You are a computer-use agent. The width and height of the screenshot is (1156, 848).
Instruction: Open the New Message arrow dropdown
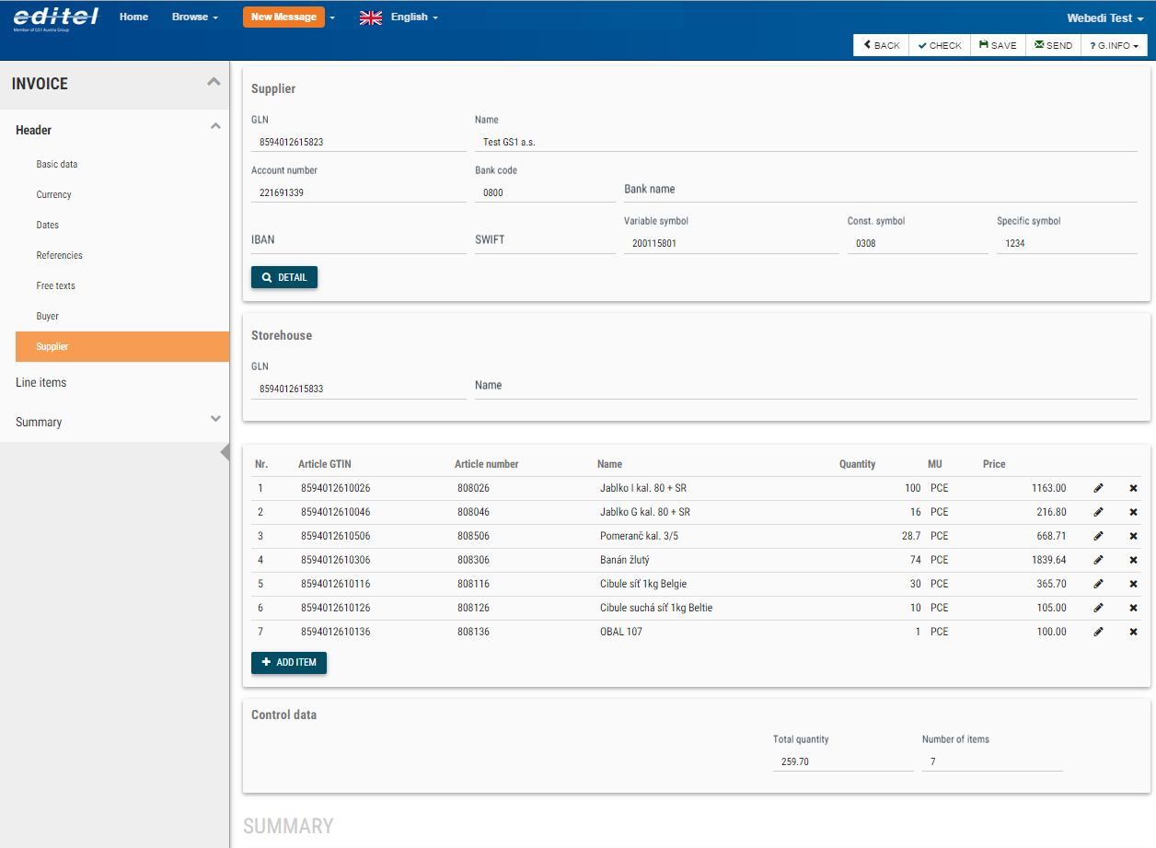click(332, 17)
